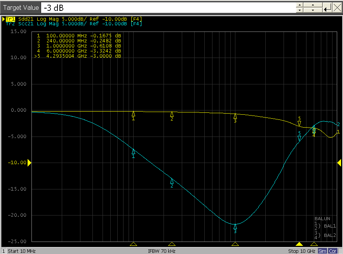Click the Enter arrow button beside Target Value

tap(327, 7)
